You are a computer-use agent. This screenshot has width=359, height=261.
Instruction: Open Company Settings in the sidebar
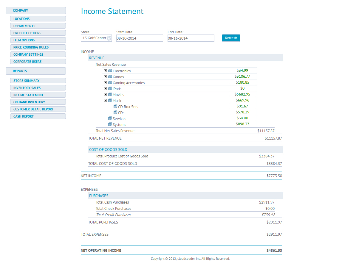pos(38,54)
